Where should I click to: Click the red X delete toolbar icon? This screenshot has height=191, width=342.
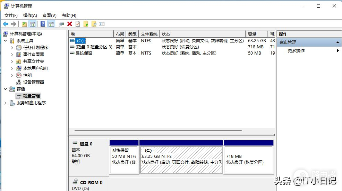(70, 24)
